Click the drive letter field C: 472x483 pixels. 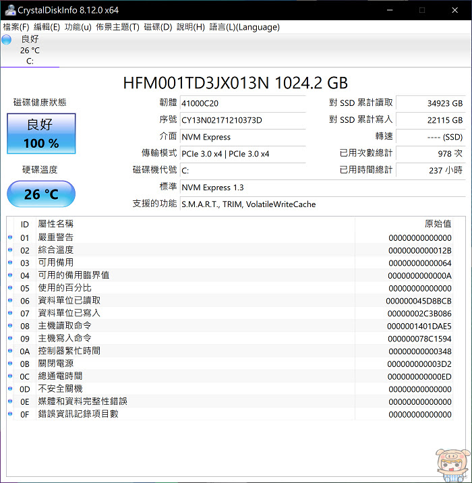tap(243, 171)
